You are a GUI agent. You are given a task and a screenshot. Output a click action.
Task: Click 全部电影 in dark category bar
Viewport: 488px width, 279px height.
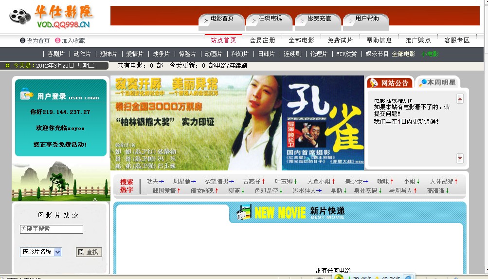pyautogui.click(x=403, y=54)
